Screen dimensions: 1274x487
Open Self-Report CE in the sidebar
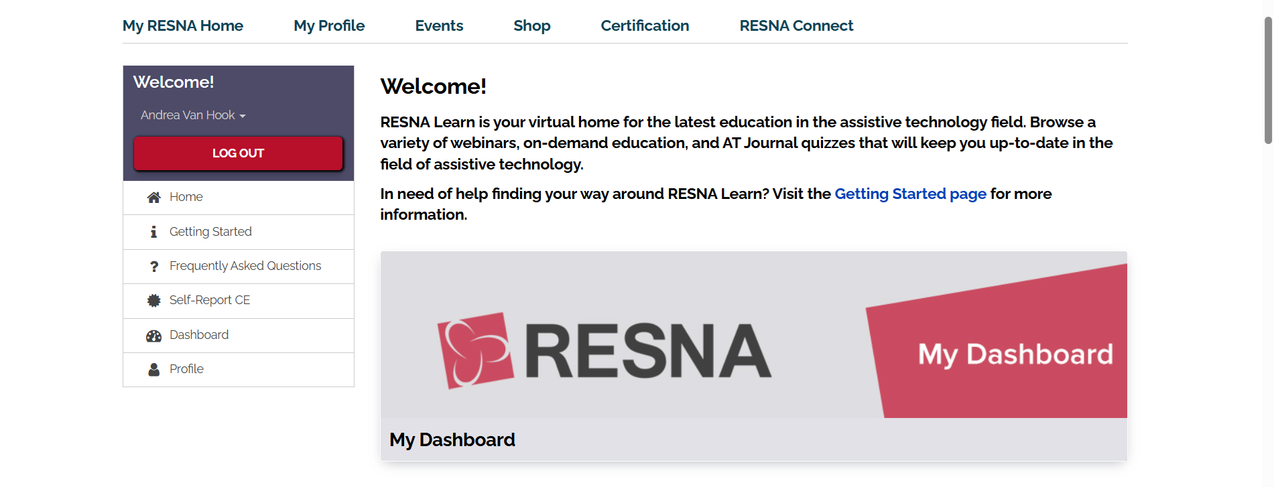(239, 301)
